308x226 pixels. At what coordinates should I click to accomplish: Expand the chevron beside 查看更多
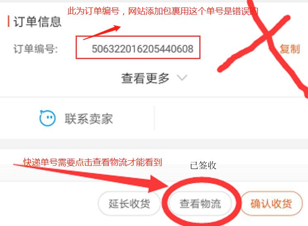pyautogui.click(x=182, y=78)
